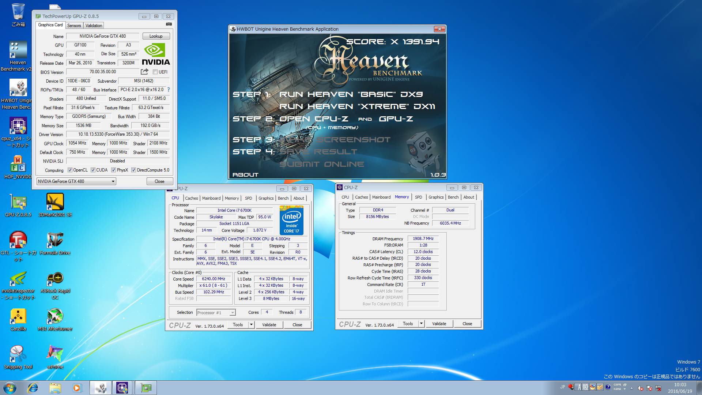Switch to Sensors tab in GPU-Z
The height and width of the screenshot is (395, 702).
(x=74, y=26)
